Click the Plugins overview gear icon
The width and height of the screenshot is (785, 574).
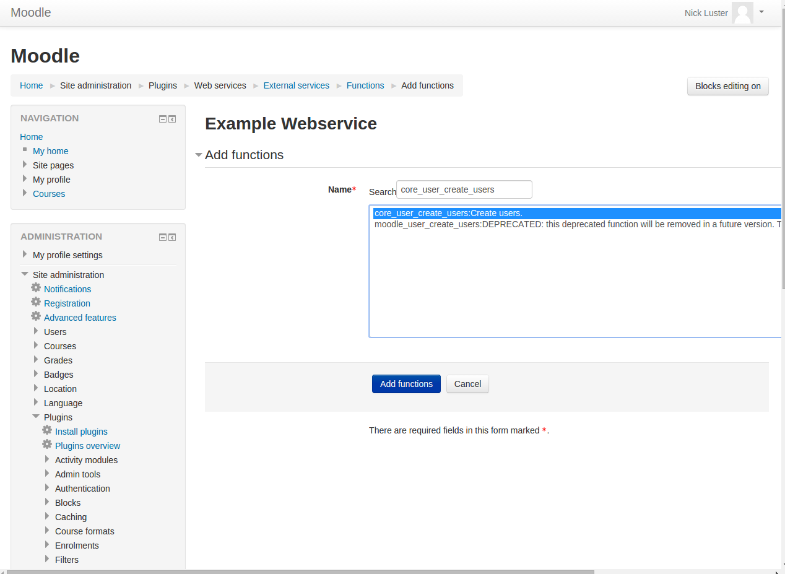[47, 445]
